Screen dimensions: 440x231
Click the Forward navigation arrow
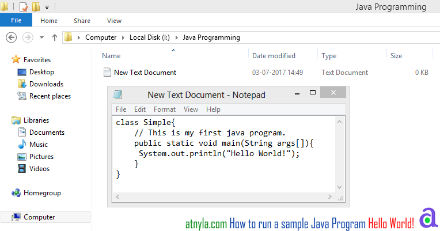pyautogui.click(x=28, y=37)
